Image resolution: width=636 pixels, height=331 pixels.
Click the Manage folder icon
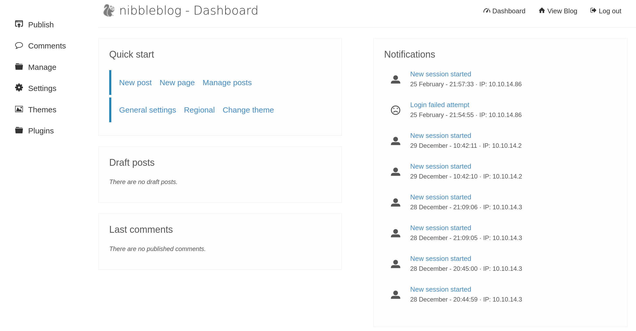(19, 66)
